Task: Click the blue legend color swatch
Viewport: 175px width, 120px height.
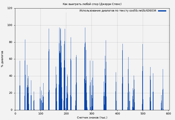Action: pyautogui.click(x=162, y=11)
